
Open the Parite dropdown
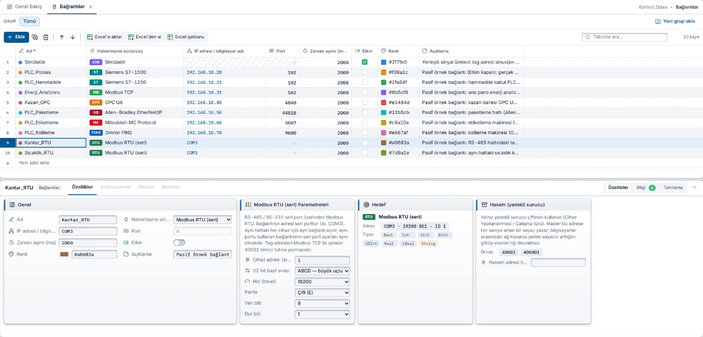[x=322, y=293]
